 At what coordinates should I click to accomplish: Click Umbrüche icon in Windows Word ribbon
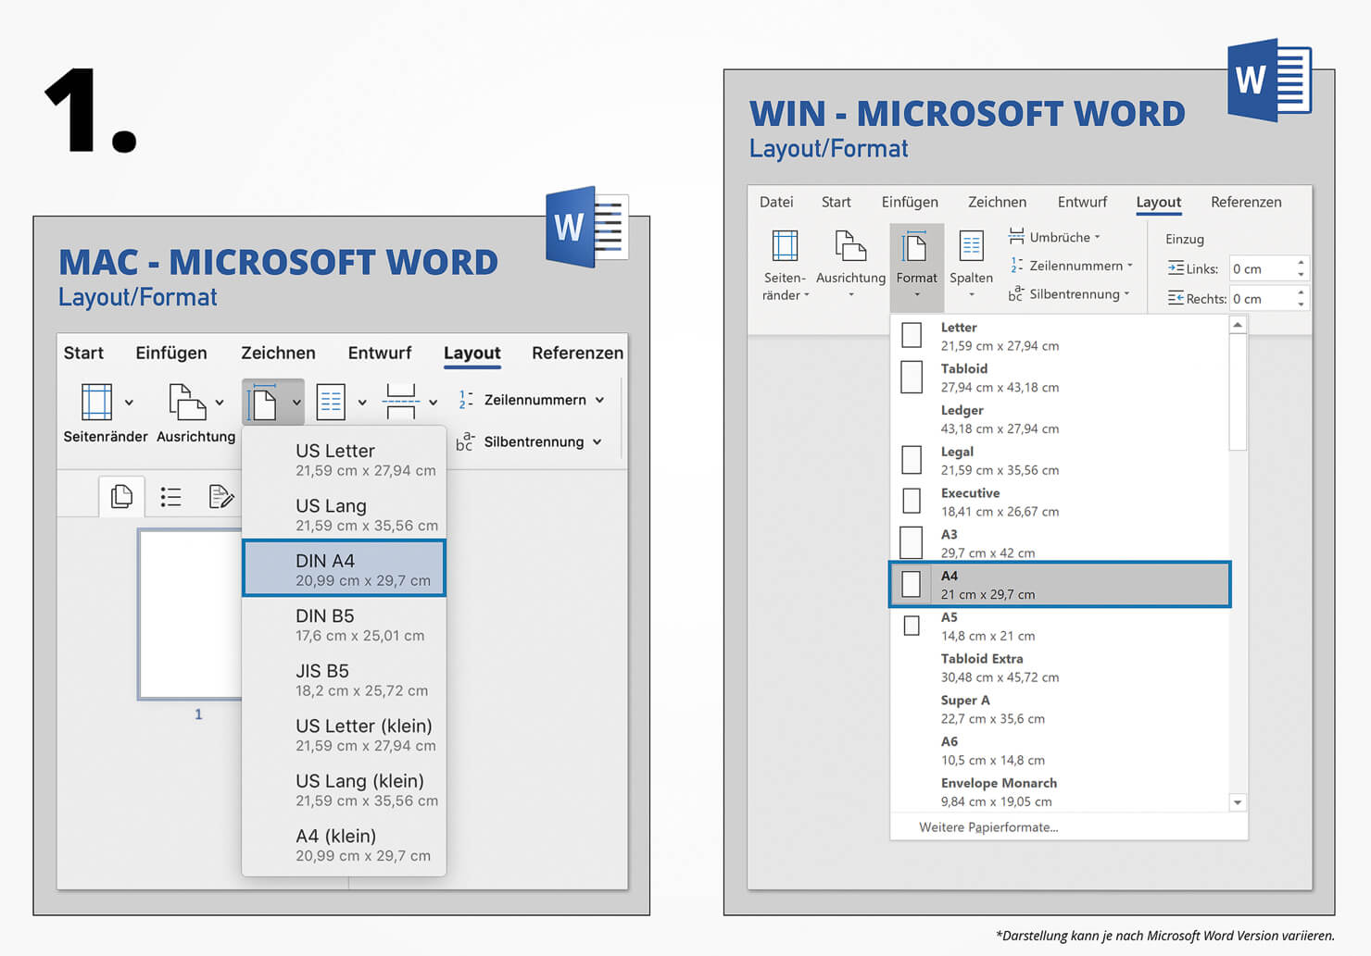[1016, 236]
